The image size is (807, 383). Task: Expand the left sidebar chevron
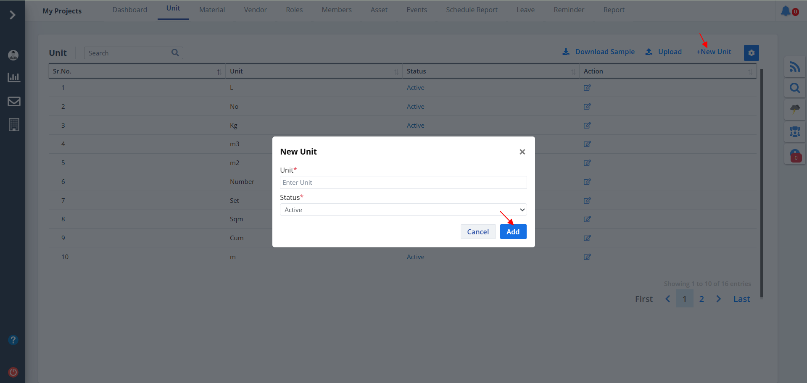pyautogui.click(x=13, y=15)
